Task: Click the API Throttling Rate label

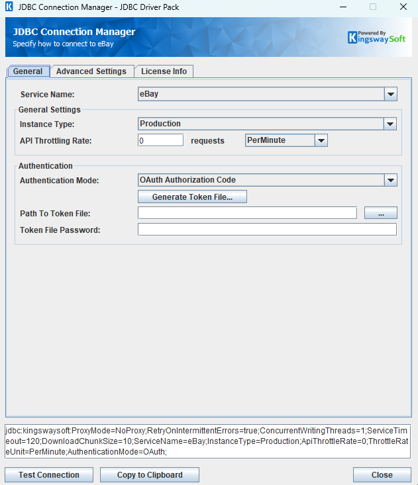Action: point(56,141)
